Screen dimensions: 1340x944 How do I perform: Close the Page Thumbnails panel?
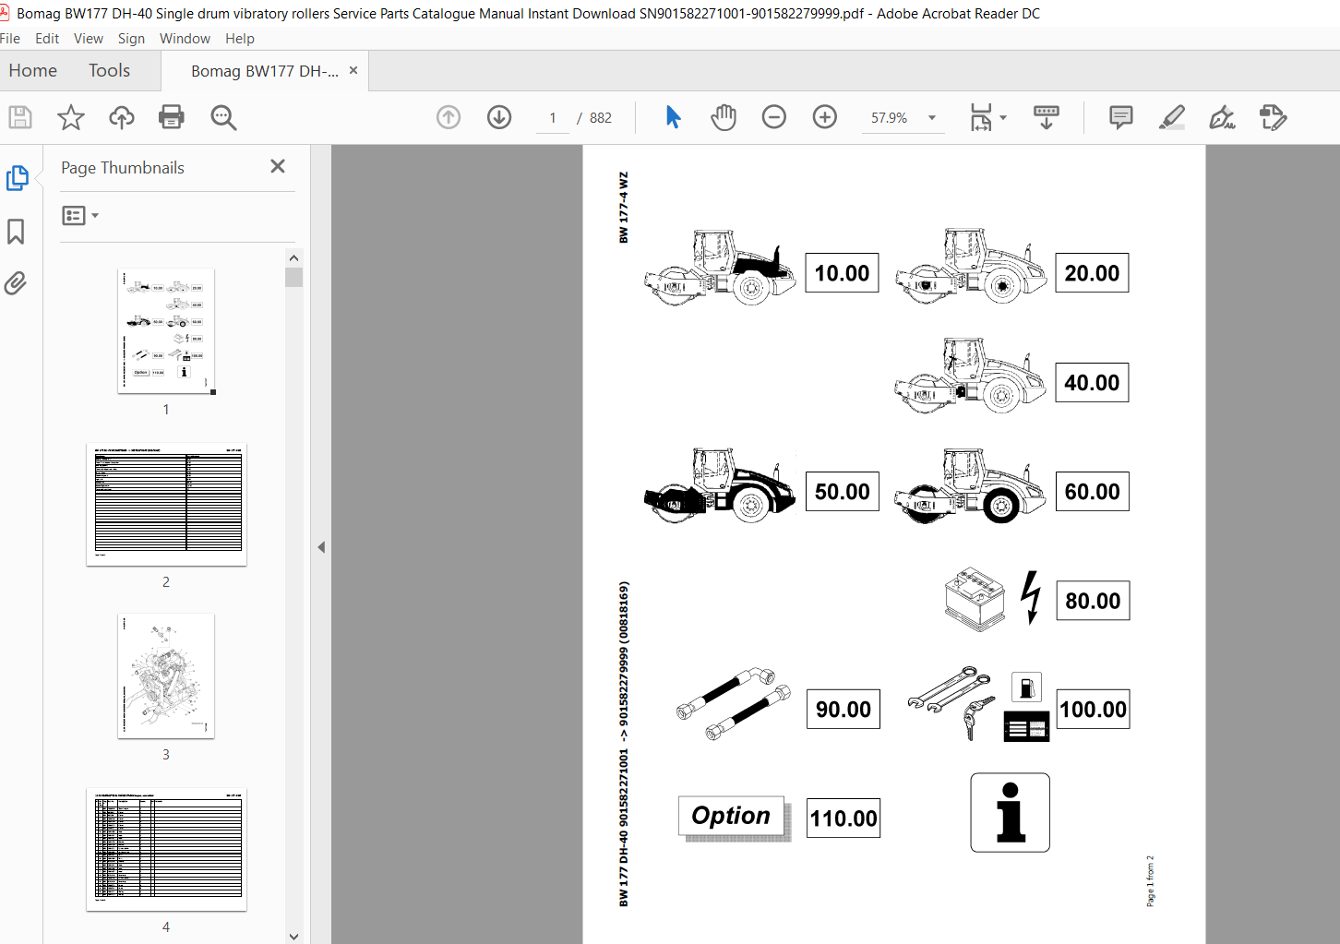[278, 166]
